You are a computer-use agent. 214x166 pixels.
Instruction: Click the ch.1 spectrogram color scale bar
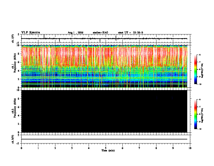[196, 69]
